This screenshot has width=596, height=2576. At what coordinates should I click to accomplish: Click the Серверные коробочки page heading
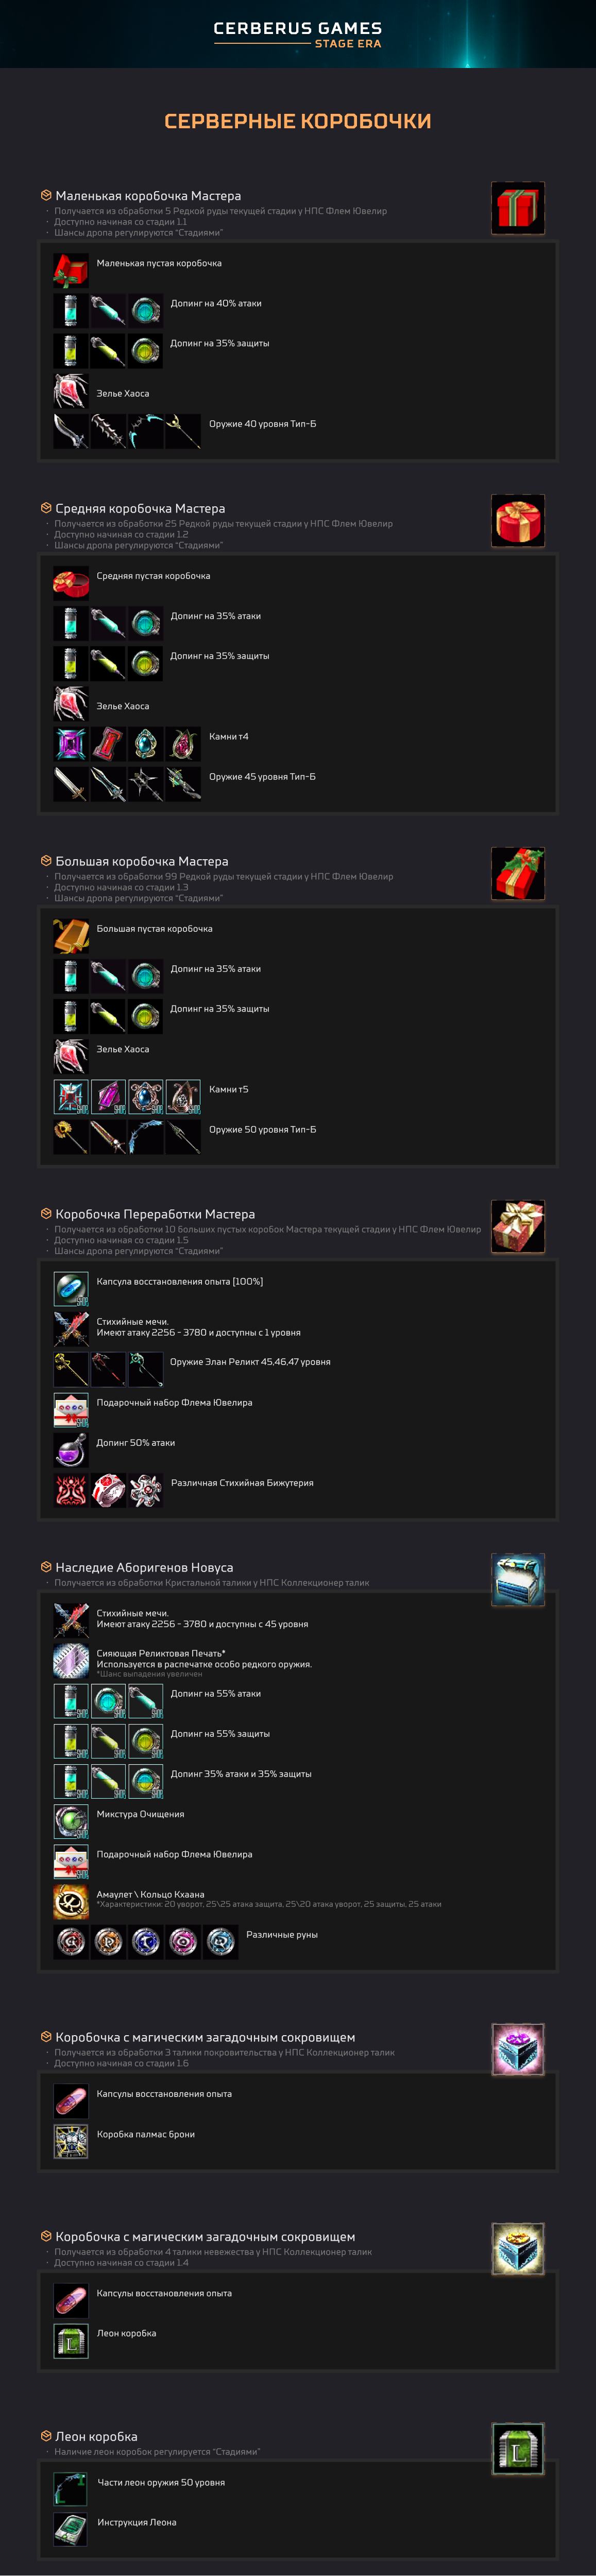click(298, 121)
